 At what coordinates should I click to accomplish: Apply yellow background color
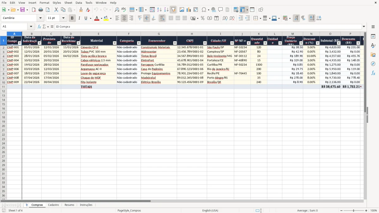click(106, 18)
